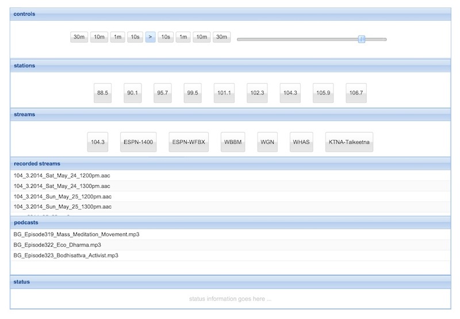Open podcast BG_Episode322_Eco_Dharma.mp3
This screenshot has height=319, width=460.
point(231,245)
